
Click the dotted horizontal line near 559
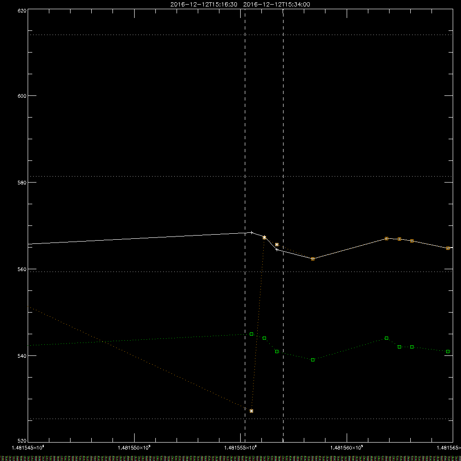pyautogui.click(x=240, y=272)
